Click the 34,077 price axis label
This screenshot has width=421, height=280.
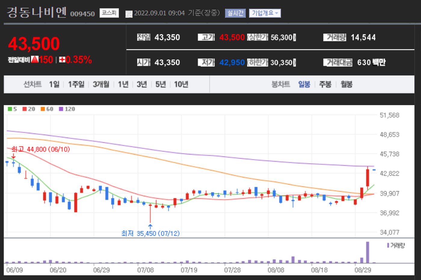coord(389,232)
